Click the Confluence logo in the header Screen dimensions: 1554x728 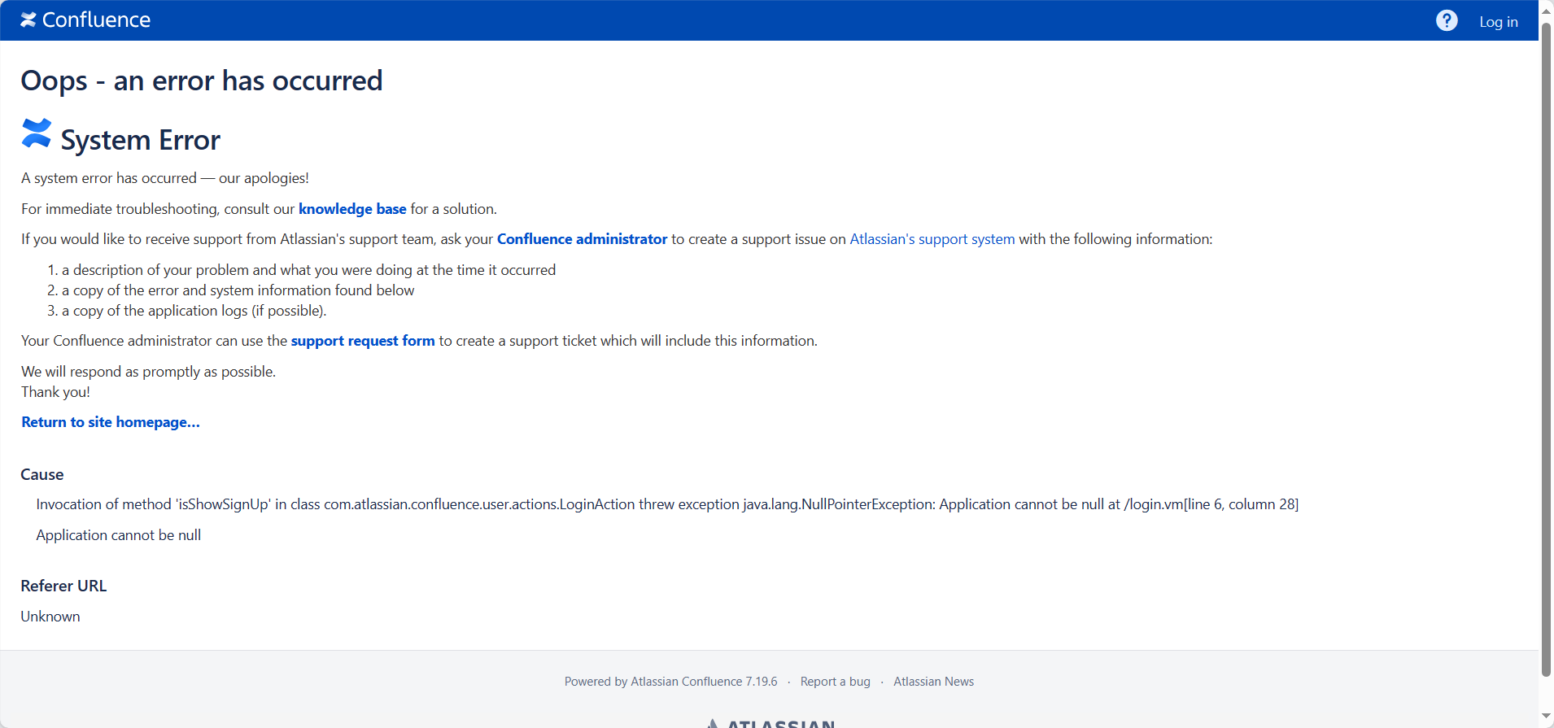click(x=85, y=20)
